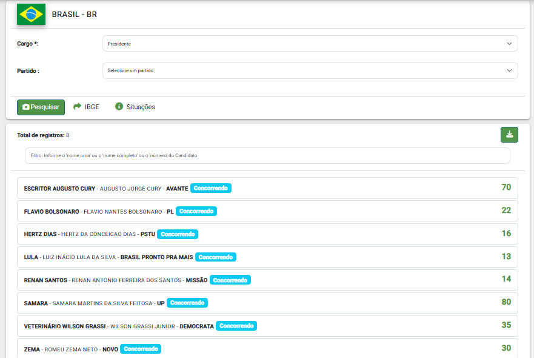Open the Partido selection dropdown
This screenshot has width=534, height=358.
tap(310, 70)
